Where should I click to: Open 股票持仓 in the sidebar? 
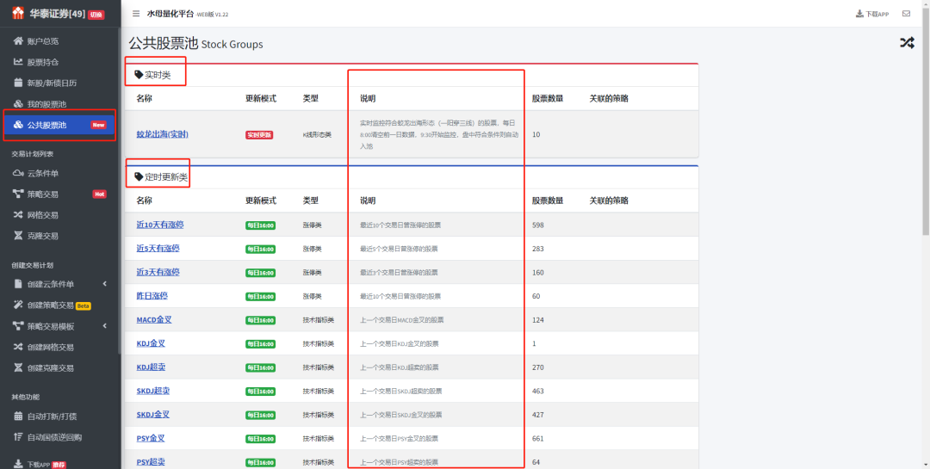coord(42,62)
